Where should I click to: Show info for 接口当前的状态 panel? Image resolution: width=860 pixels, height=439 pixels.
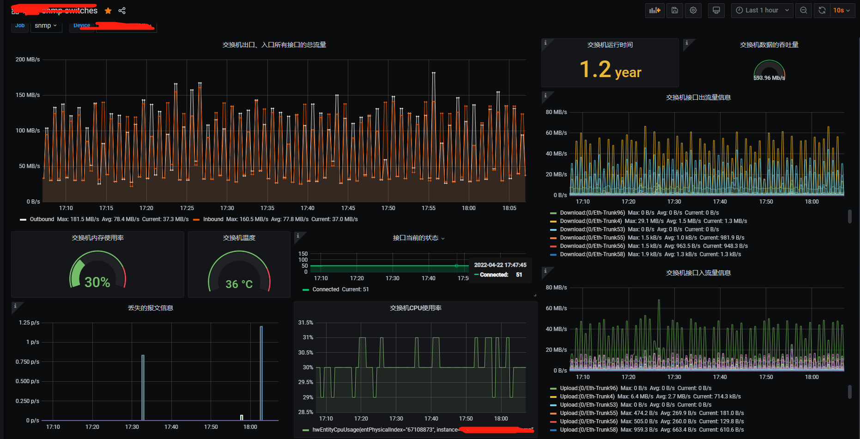pyautogui.click(x=298, y=235)
